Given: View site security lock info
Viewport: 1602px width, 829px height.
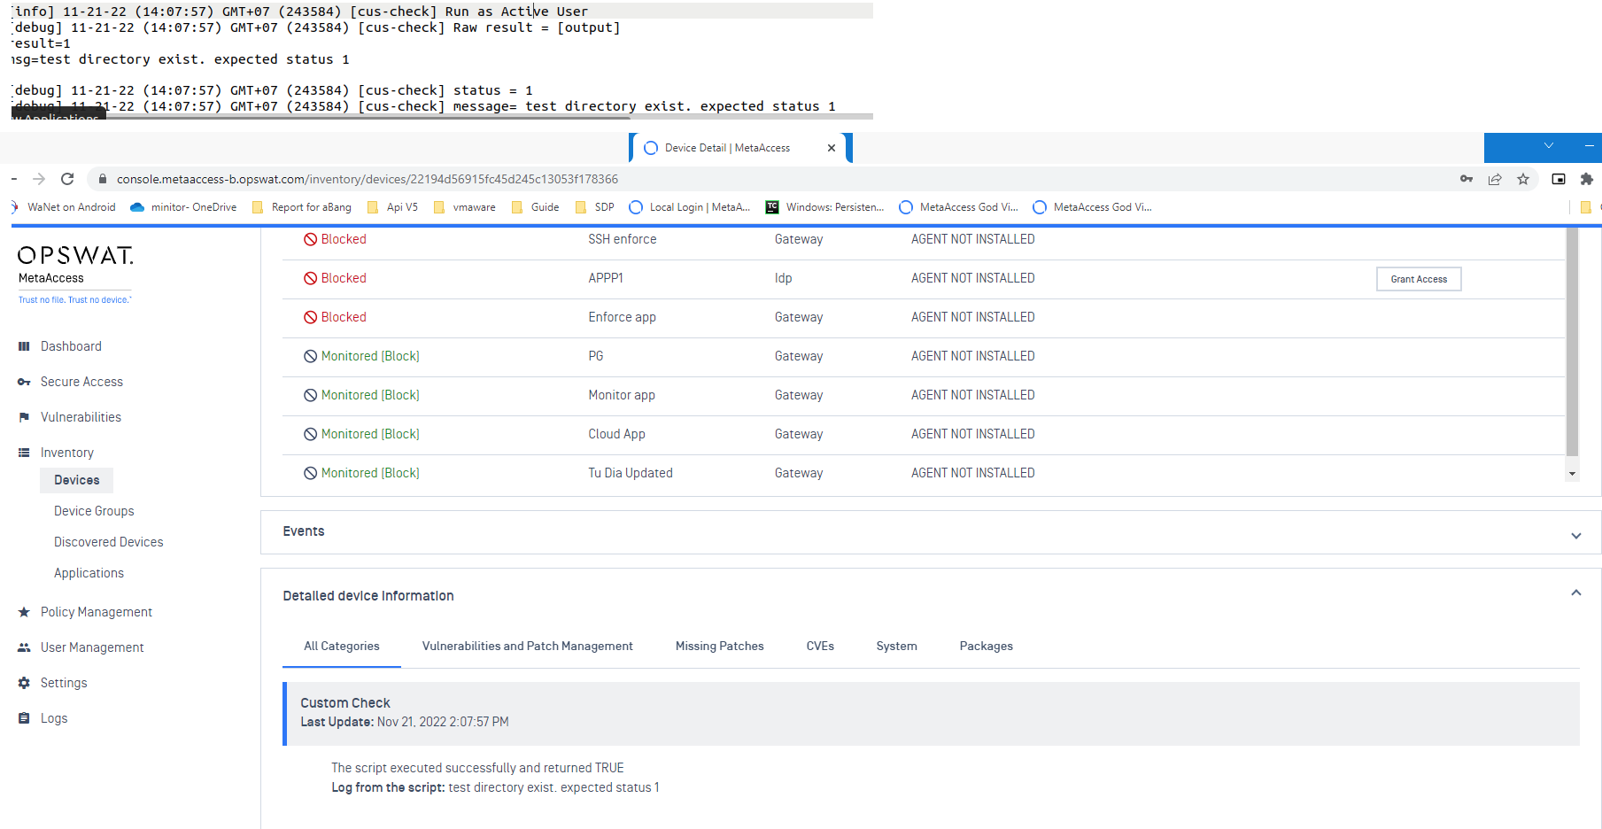Looking at the screenshot, I should coord(103,179).
